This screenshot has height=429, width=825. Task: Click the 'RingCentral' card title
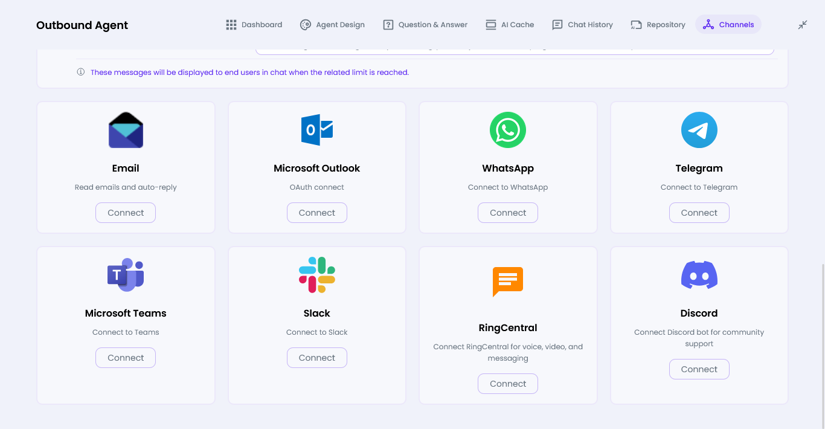508,327
